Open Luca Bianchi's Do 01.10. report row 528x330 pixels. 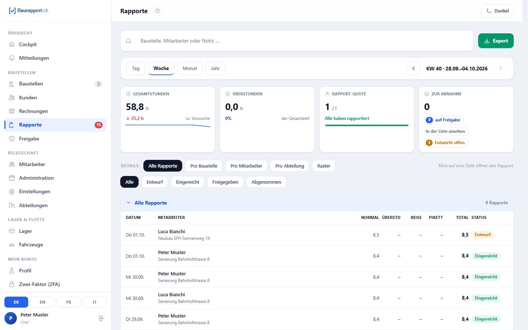pyautogui.click(x=317, y=235)
